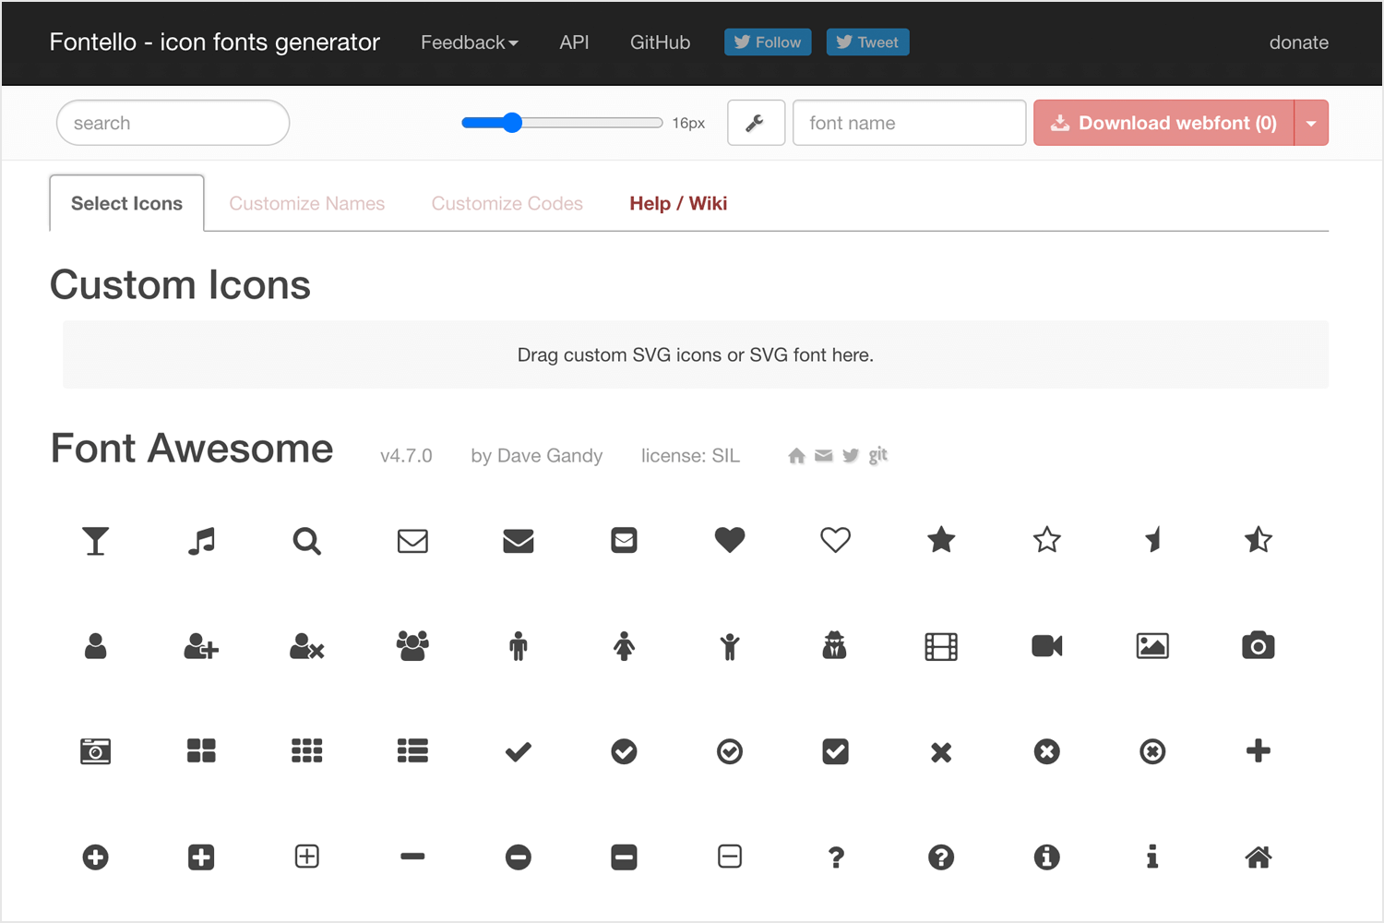The width and height of the screenshot is (1384, 923).
Task: Open the Help / Wiki tab
Action: click(x=678, y=204)
